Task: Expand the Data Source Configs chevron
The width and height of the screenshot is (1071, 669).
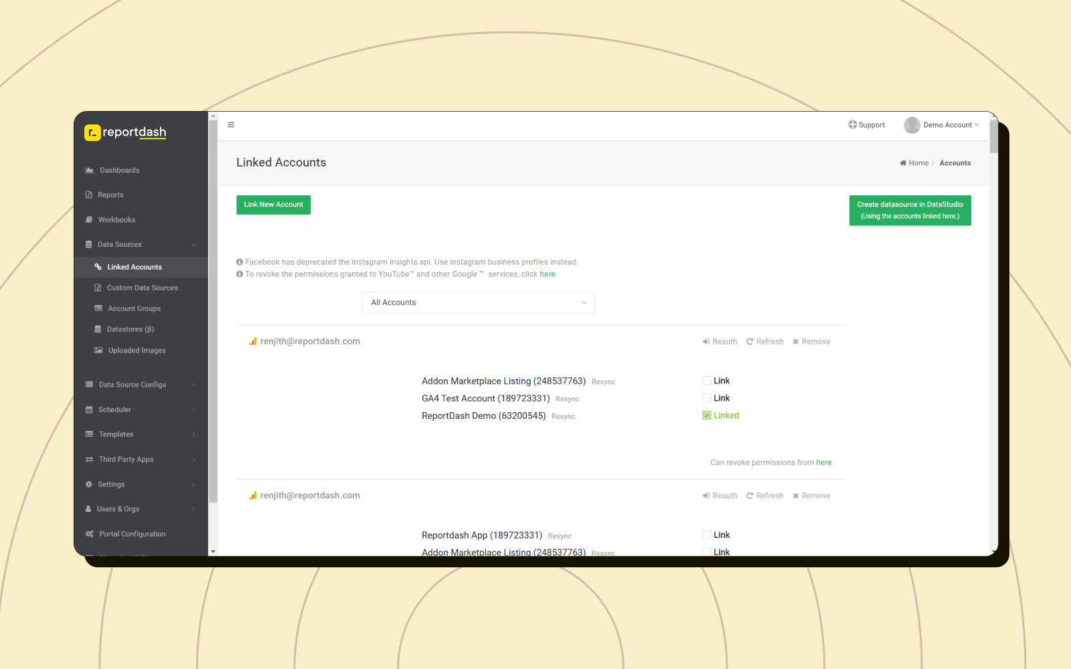Action: pos(194,385)
